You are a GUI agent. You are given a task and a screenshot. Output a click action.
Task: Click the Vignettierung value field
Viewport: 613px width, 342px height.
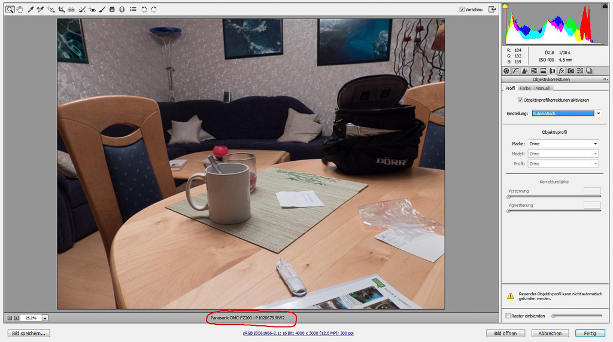click(x=592, y=204)
